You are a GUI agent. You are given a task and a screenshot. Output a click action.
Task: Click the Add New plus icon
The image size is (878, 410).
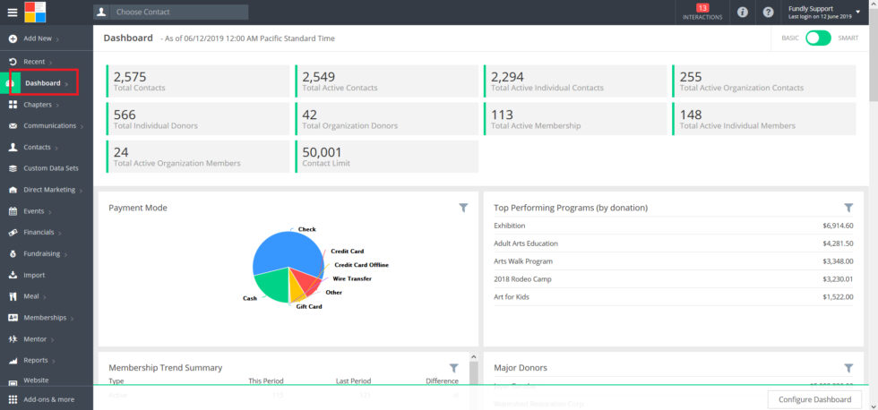click(13, 38)
